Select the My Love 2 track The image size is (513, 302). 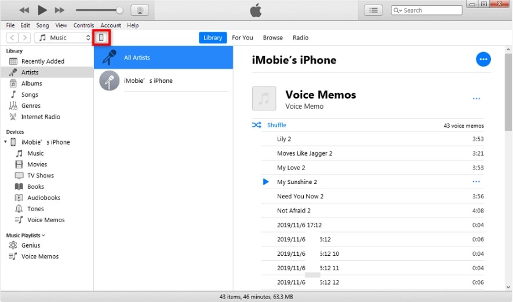(372, 167)
